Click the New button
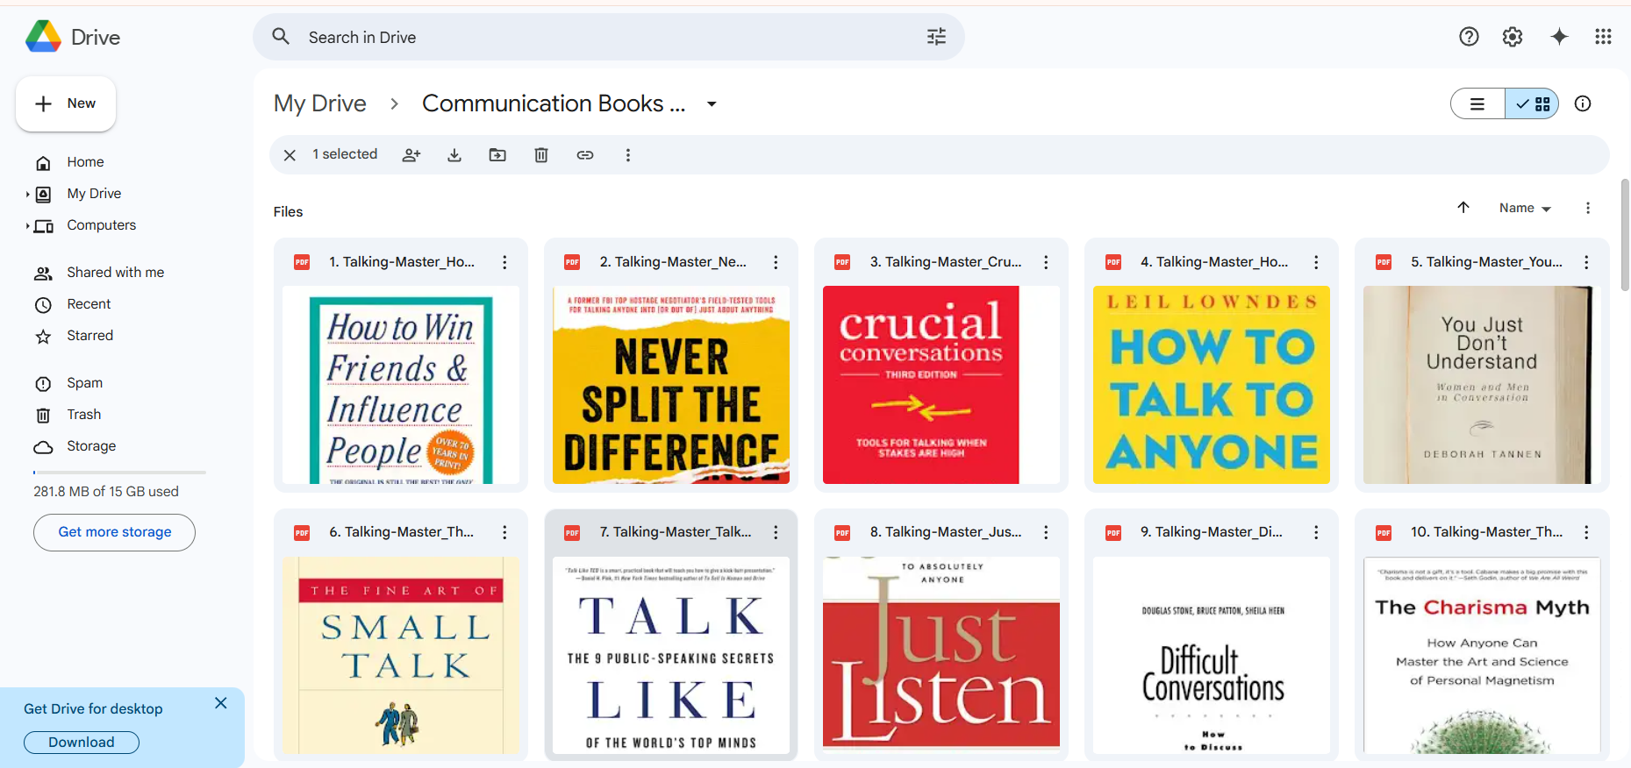 click(x=66, y=103)
